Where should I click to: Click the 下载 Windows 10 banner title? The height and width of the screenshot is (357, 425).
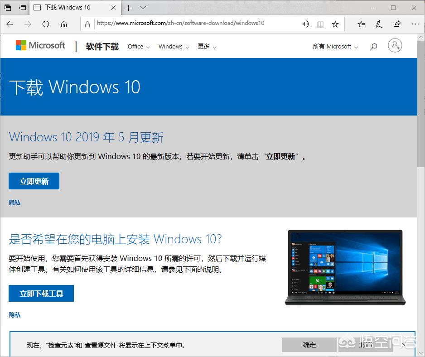point(75,87)
